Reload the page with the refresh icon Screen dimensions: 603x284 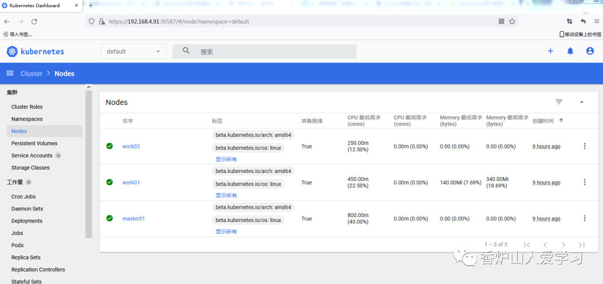[x=34, y=22]
